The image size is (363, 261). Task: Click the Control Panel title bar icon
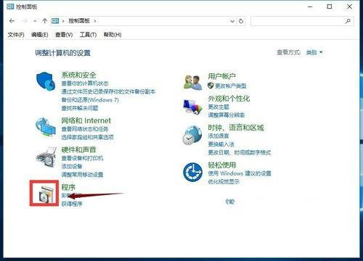[10, 7]
